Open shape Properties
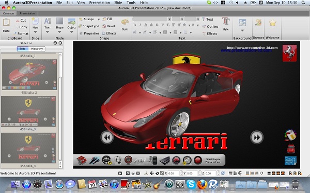 [89, 33]
